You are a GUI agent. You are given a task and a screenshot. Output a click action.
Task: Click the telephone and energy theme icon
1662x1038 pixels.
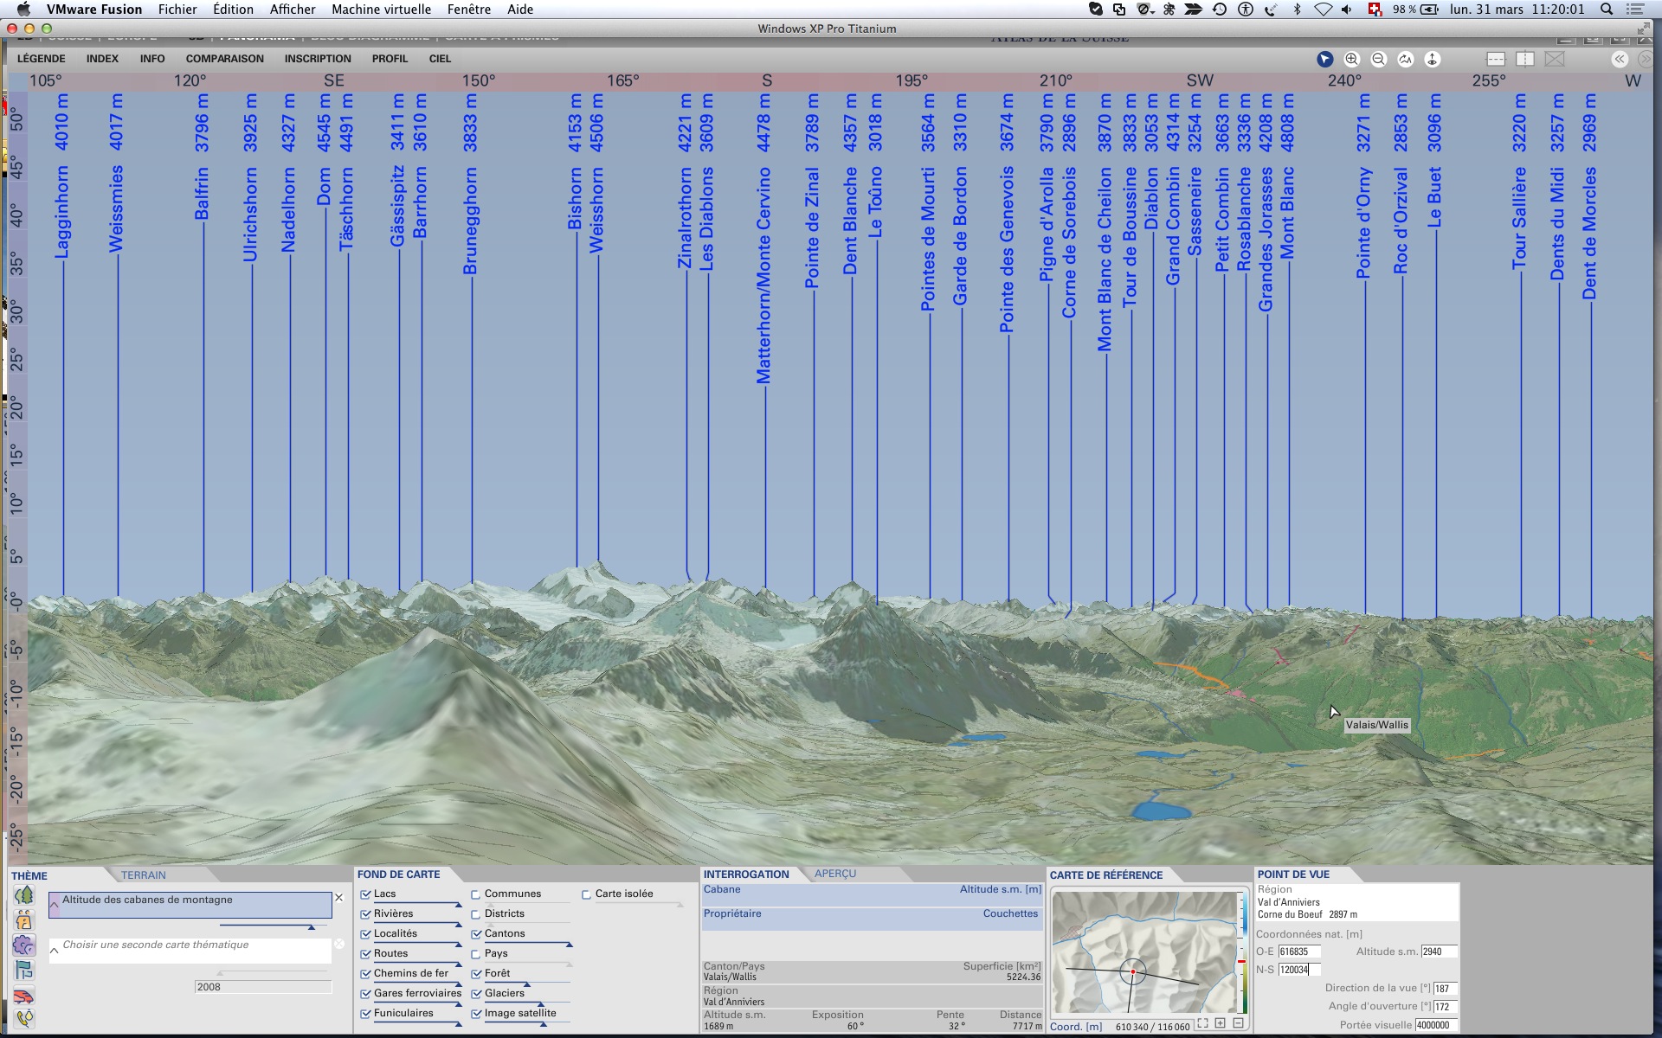coord(24,1019)
